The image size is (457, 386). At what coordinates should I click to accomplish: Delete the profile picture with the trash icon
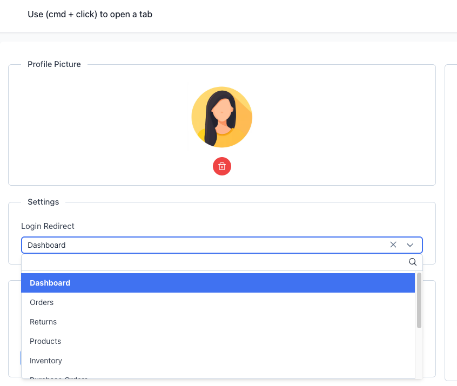[x=222, y=166]
